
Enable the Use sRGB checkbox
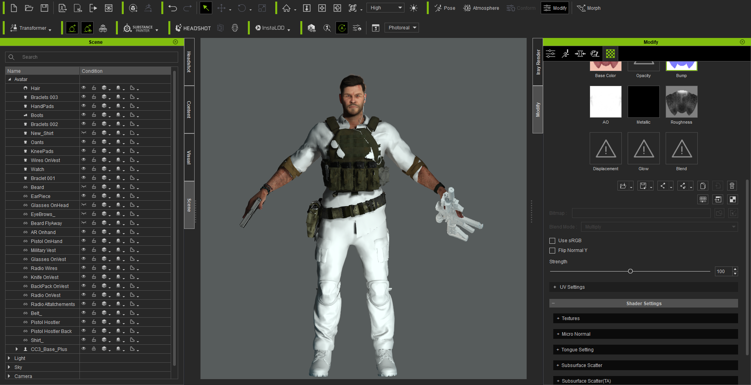tap(552, 241)
